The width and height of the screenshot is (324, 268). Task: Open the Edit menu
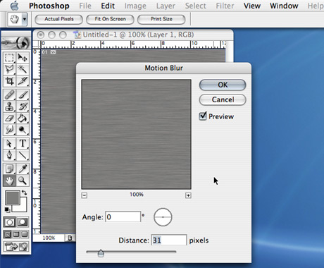[108, 6]
